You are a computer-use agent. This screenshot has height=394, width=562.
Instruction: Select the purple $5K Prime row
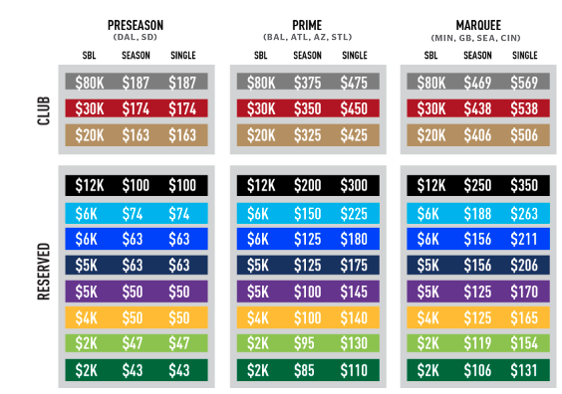tap(308, 292)
